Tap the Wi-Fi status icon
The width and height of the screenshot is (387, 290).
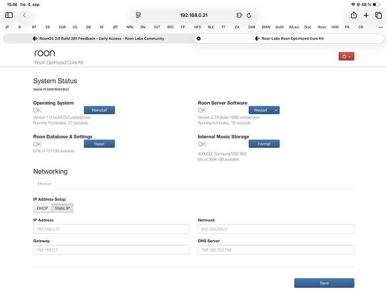353,5
